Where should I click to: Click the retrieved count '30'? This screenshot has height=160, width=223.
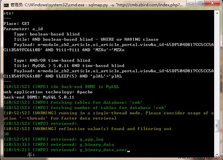pyautogui.click(x=6, y=134)
